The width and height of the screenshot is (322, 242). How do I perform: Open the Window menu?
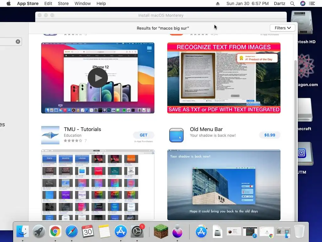(x=83, y=3)
